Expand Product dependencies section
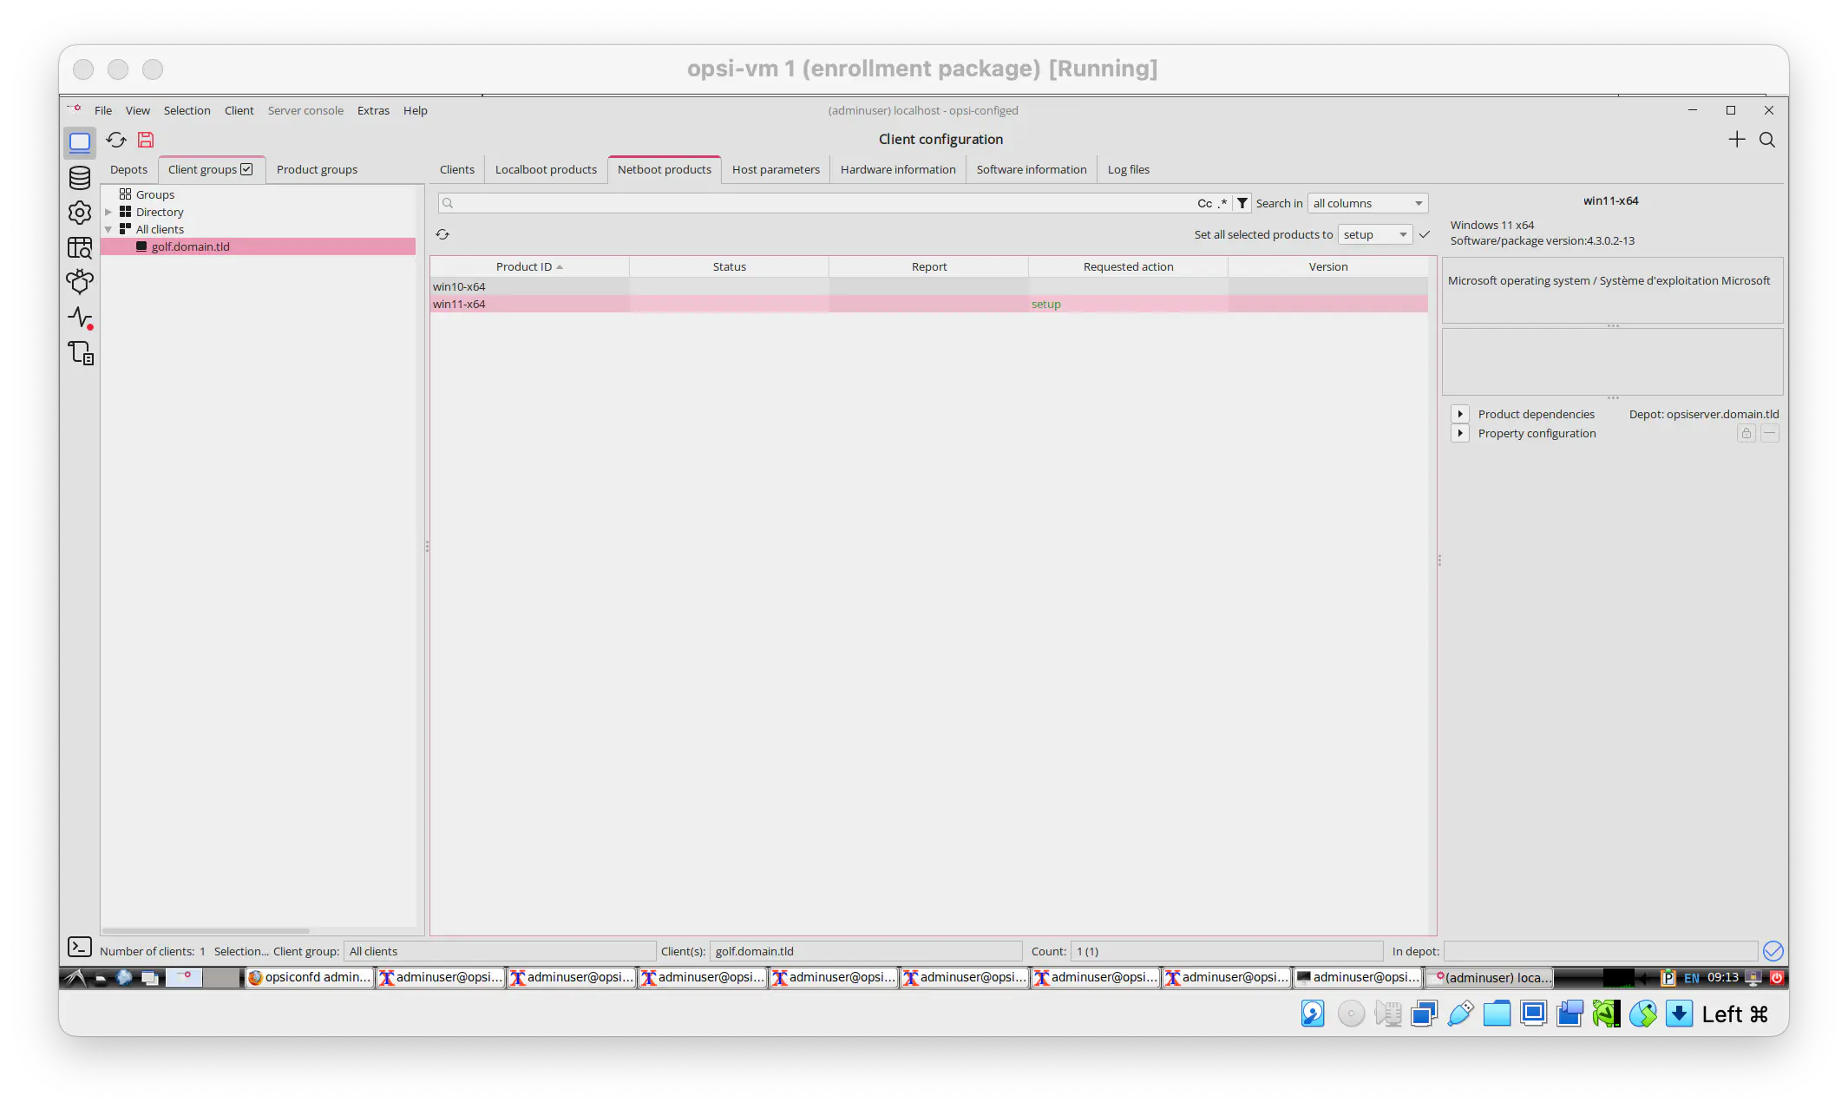The width and height of the screenshot is (1848, 1109). tap(1460, 414)
